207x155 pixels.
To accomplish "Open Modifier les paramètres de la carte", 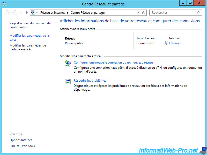I will [29, 37].
